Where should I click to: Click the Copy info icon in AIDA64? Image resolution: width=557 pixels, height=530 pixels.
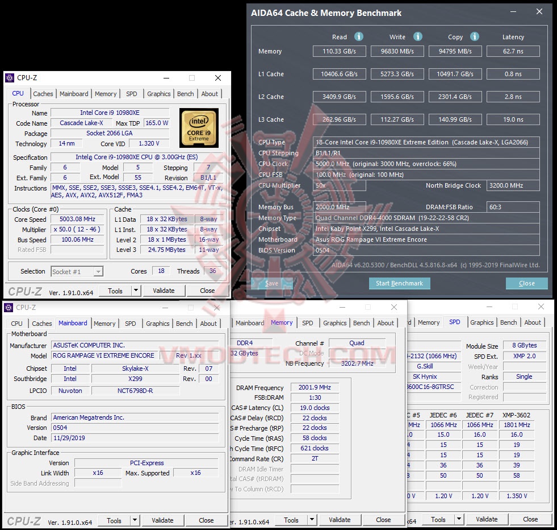click(475, 36)
